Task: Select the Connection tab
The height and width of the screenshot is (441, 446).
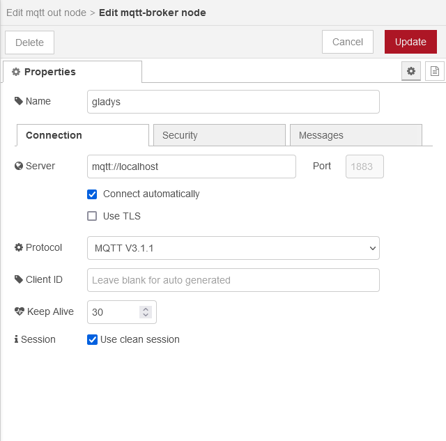Action: pyautogui.click(x=83, y=135)
